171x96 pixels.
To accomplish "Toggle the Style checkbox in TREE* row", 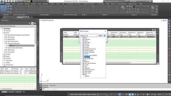I will (x=74, y=37).
